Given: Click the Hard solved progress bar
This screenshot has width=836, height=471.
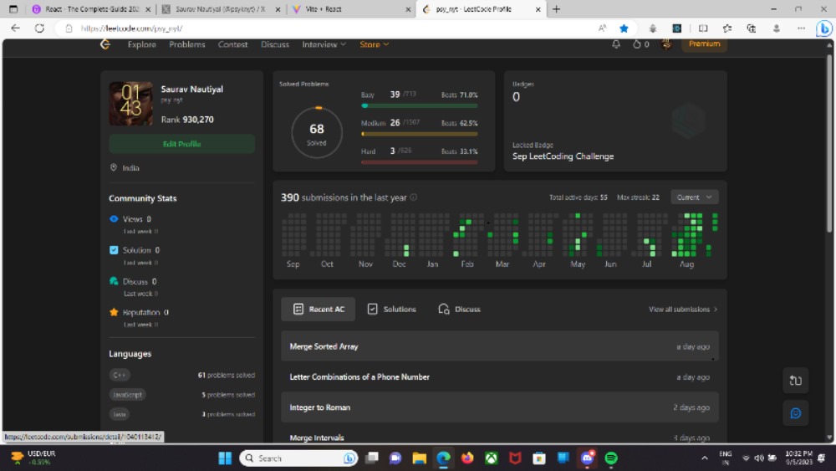Looking at the screenshot, I should tap(419, 162).
